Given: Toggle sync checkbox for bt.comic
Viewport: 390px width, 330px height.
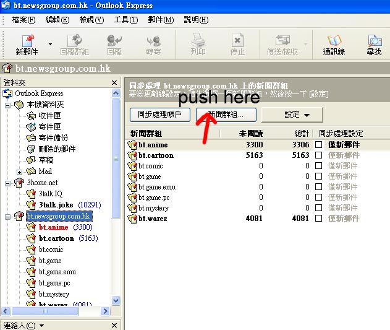Looking at the screenshot, I should (319, 166).
